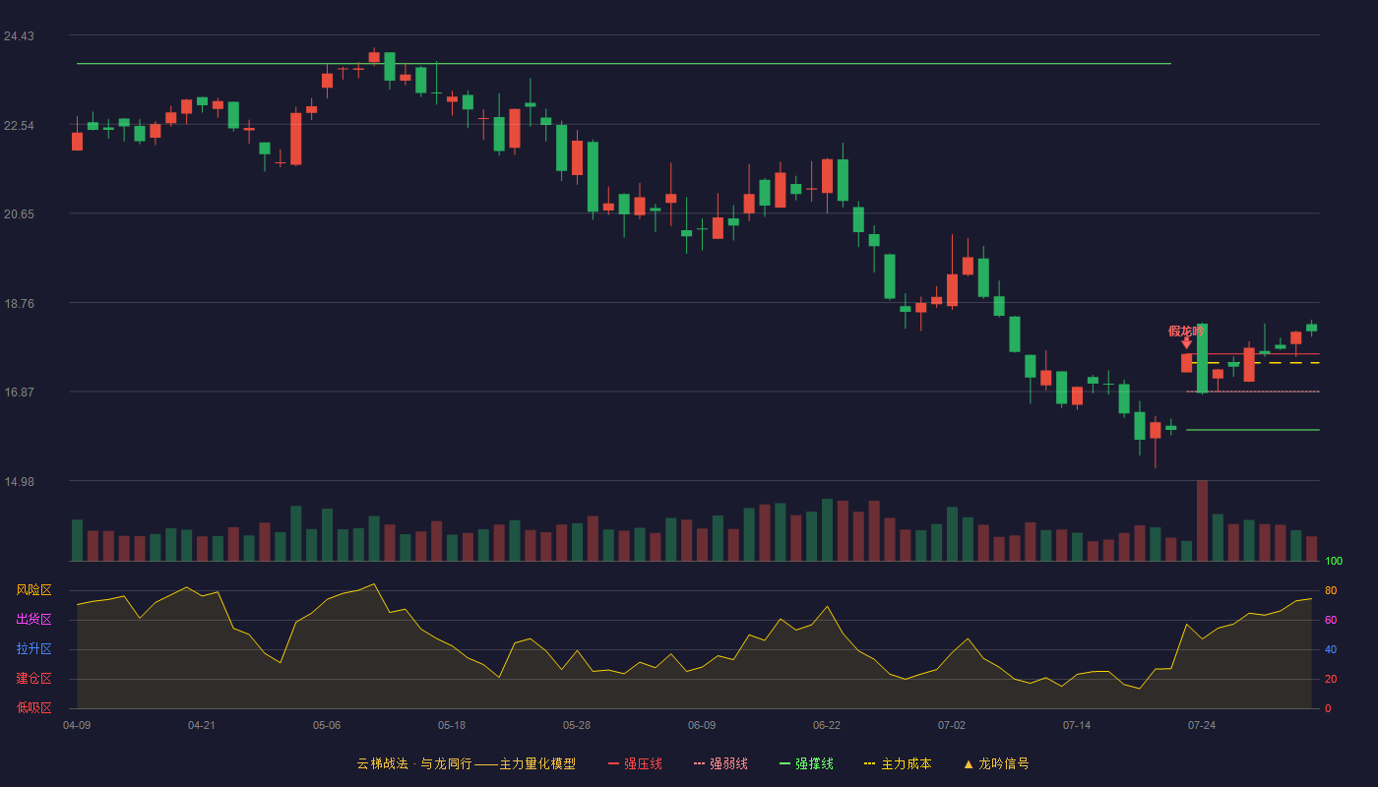Click the 04-21 date label

[202, 725]
